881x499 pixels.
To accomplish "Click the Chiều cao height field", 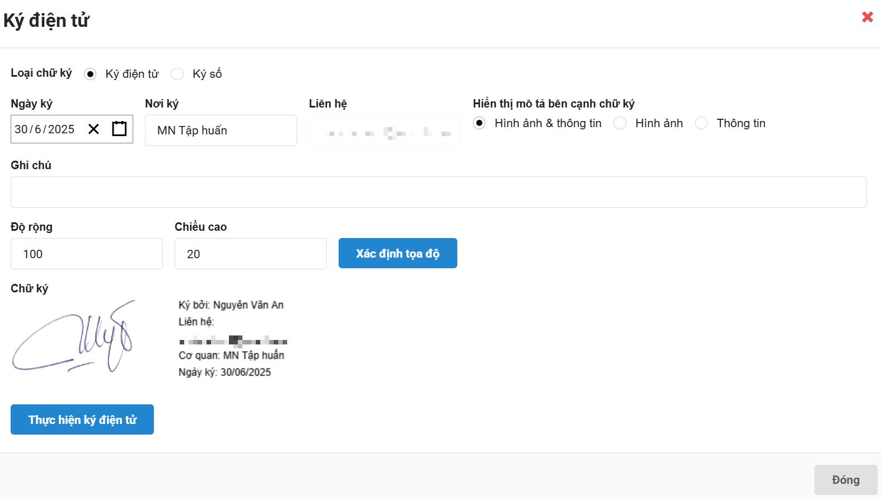I will coord(250,254).
